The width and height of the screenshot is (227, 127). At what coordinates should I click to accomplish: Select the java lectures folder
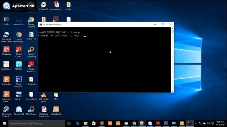point(31,96)
